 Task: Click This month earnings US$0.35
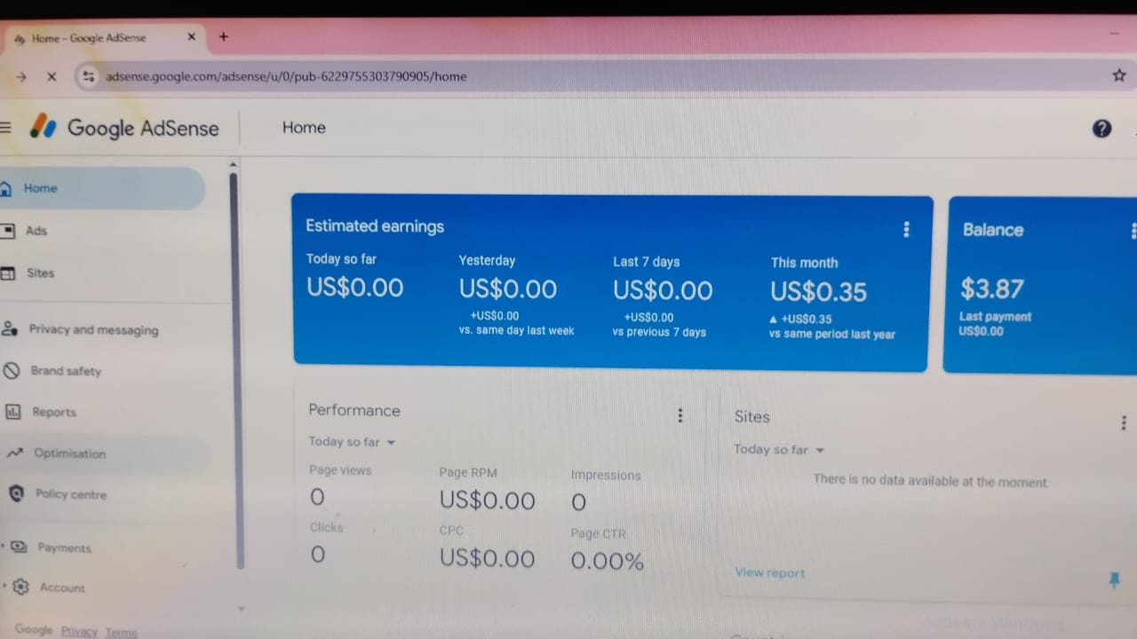point(818,292)
